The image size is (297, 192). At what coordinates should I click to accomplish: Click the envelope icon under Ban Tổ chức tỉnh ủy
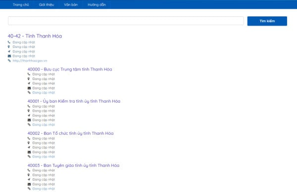(29, 152)
